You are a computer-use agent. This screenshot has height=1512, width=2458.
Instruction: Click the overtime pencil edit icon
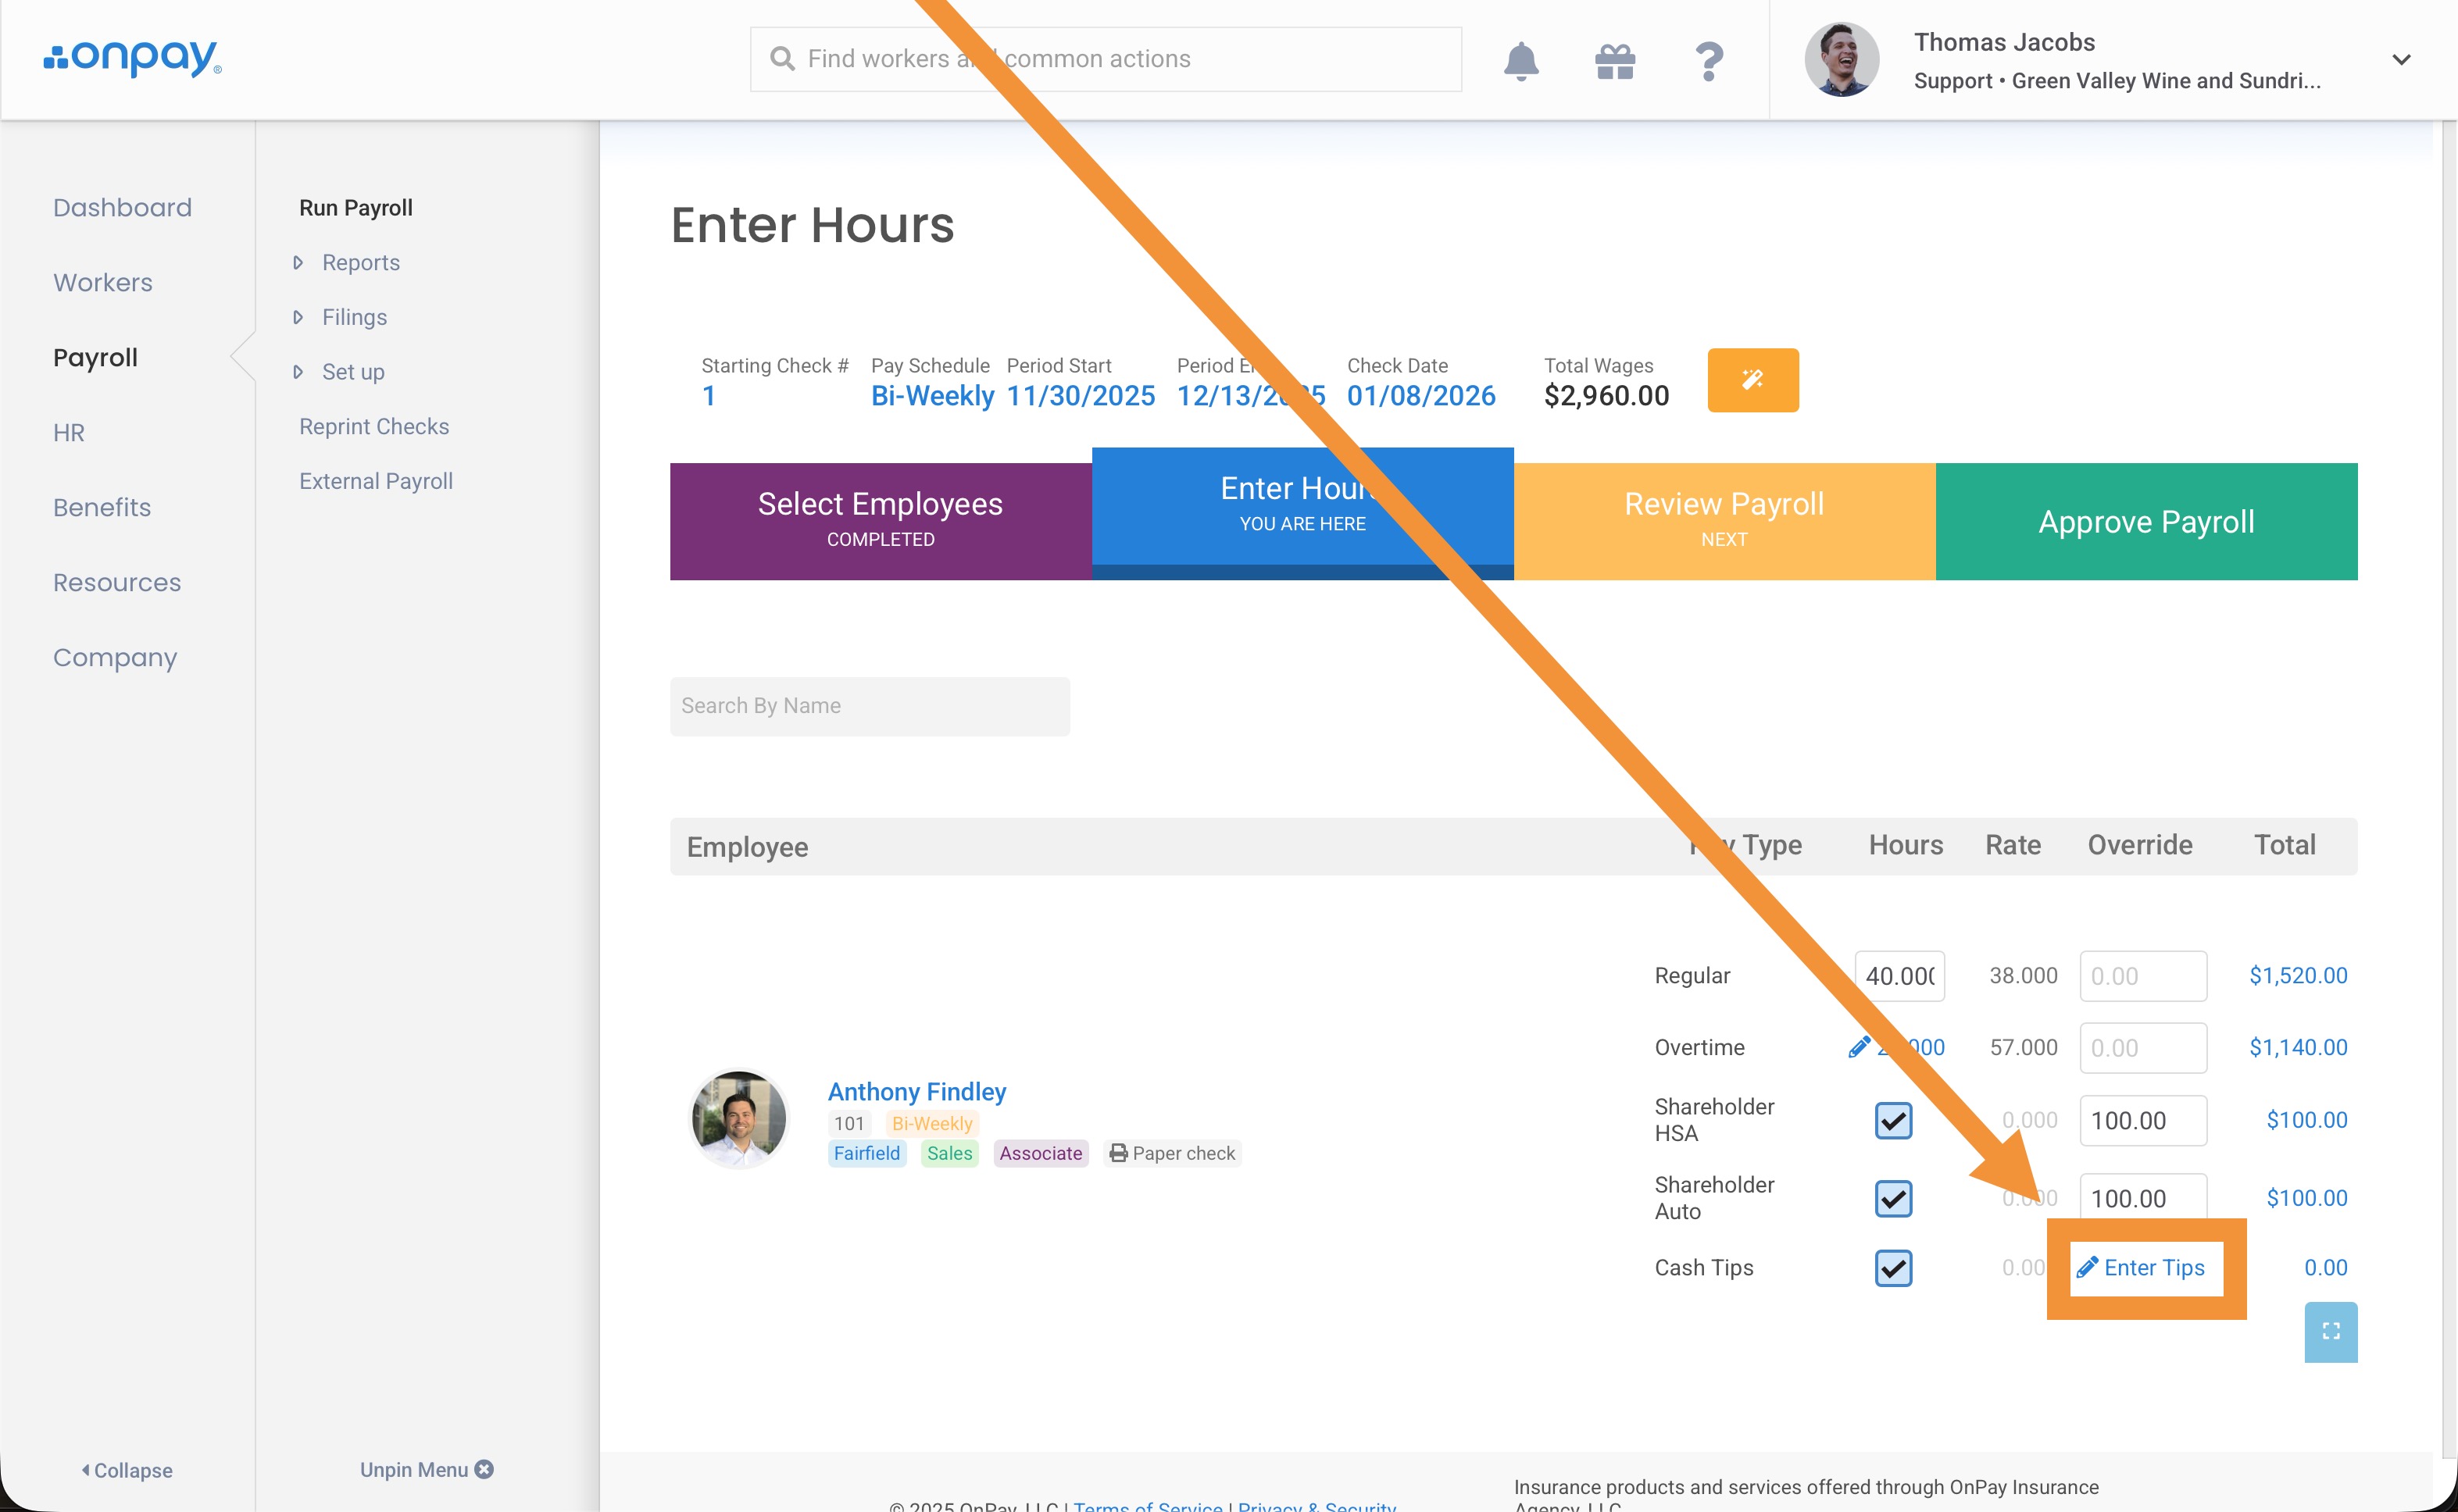(1859, 1047)
